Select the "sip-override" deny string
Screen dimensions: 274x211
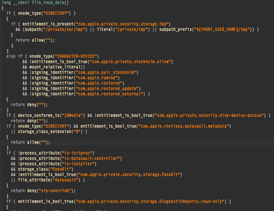(55, 191)
